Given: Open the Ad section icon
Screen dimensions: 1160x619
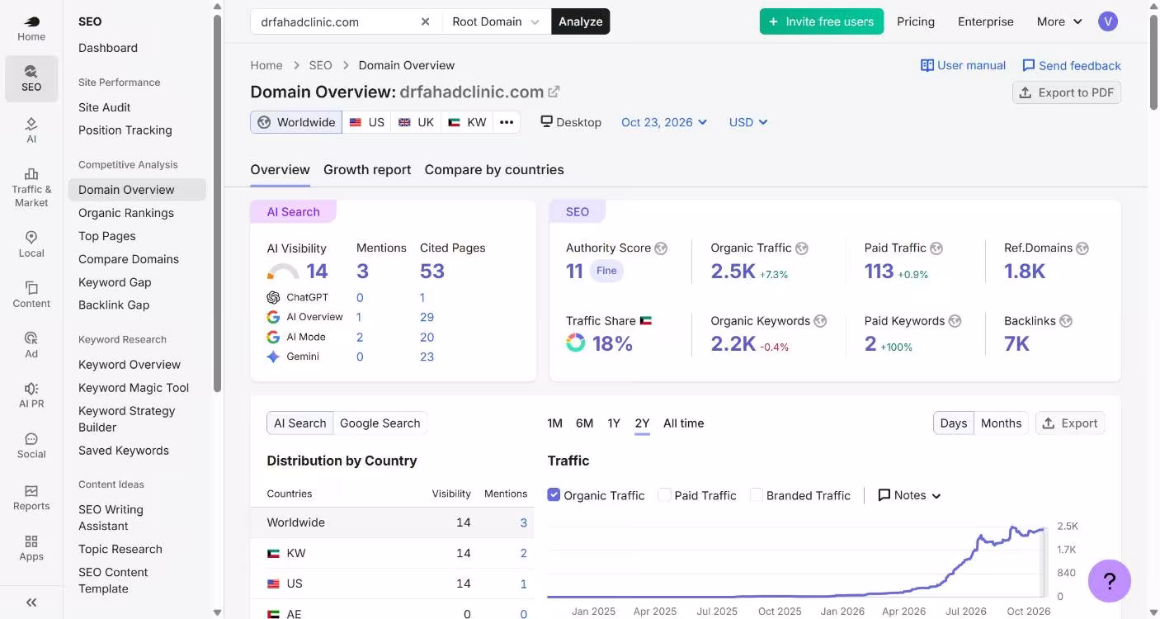Looking at the screenshot, I should click(31, 344).
